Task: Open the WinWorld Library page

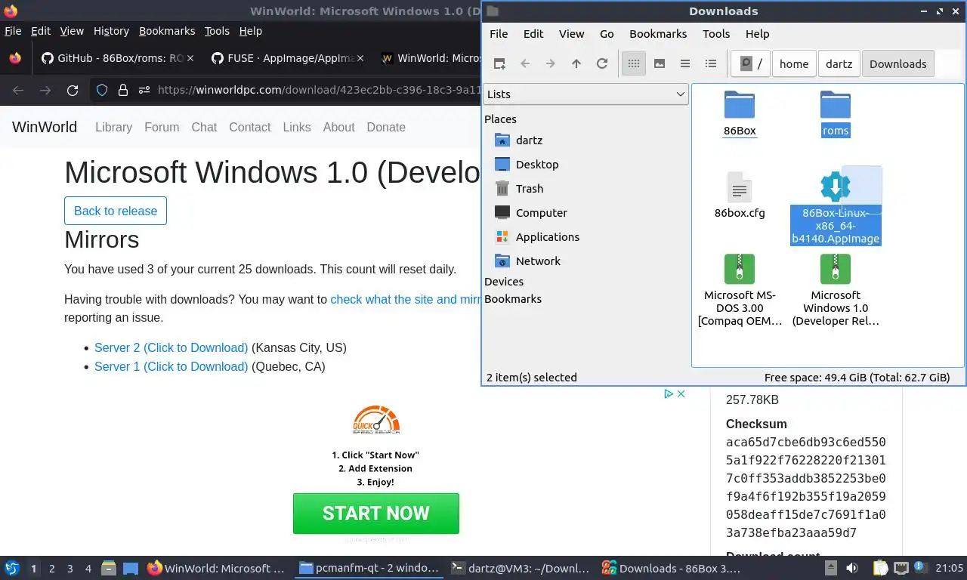Action: (x=113, y=127)
